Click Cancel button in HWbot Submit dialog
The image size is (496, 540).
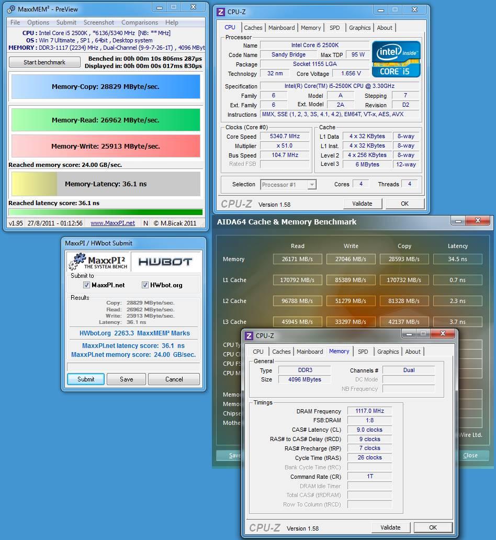click(174, 379)
